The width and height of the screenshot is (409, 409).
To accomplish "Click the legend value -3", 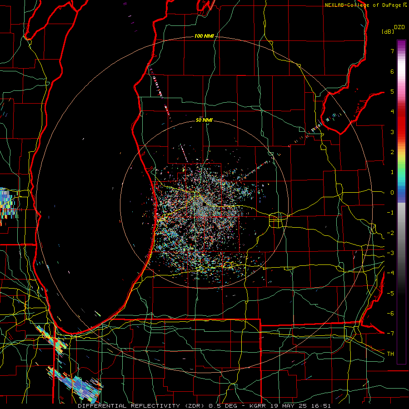I will tap(390, 253).
